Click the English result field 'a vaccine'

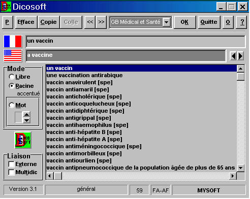[x=126, y=55]
